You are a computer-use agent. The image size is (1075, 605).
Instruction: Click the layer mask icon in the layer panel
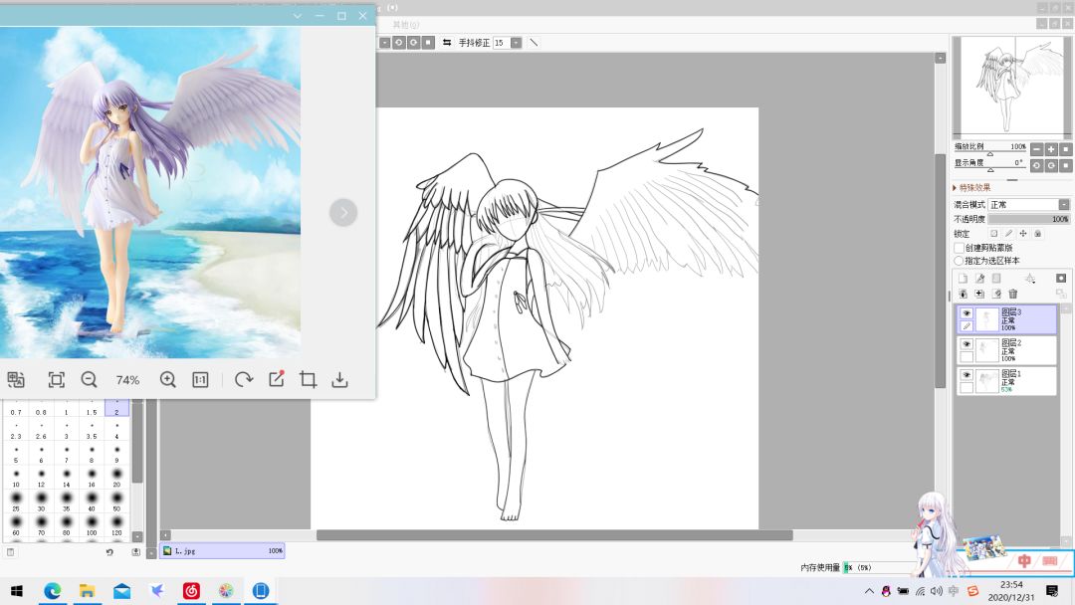click(x=1061, y=279)
